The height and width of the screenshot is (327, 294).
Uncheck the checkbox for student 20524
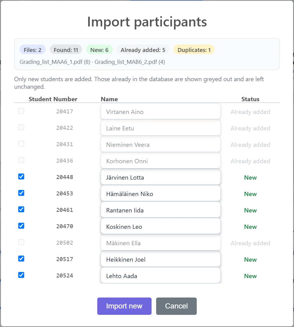pyautogui.click(x=21, y=275)
